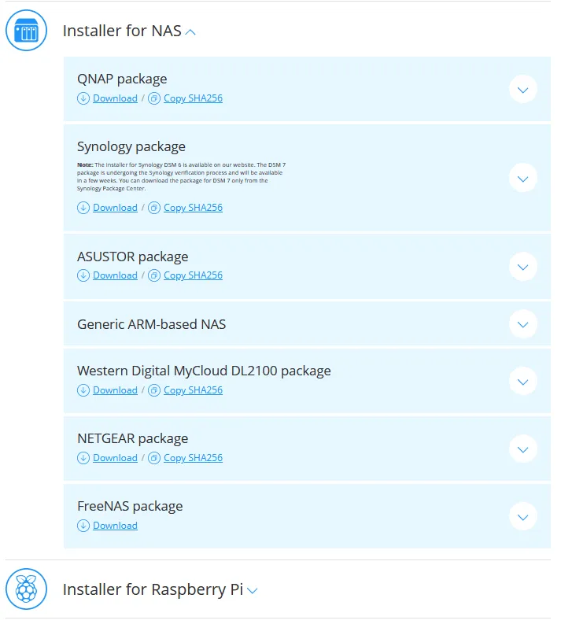The height and width of the screenshot is (624, 561).
Task: Download the Western Digital MyCloud DL2100 package
Action: [x=115, y=390]
